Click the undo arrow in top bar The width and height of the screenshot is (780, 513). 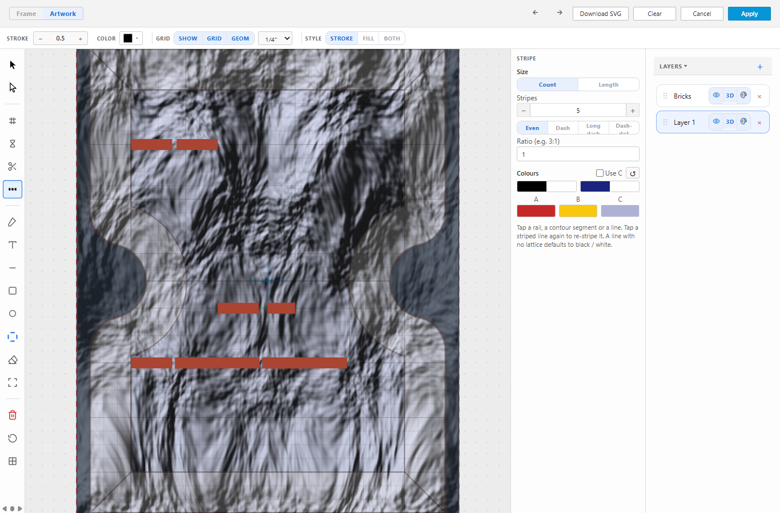pos(535,13)
